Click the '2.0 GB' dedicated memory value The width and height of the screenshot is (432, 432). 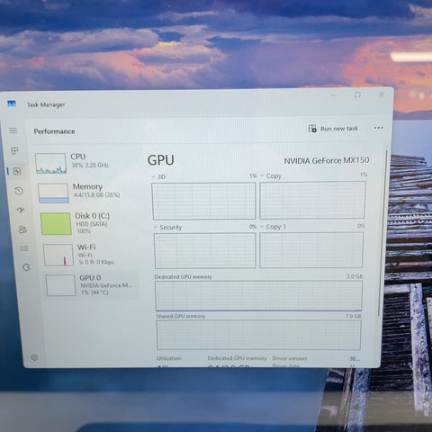click(355, 276)
